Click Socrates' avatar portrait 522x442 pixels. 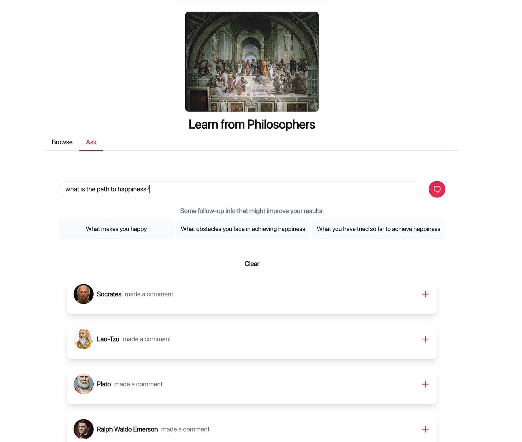pos(84,294)
